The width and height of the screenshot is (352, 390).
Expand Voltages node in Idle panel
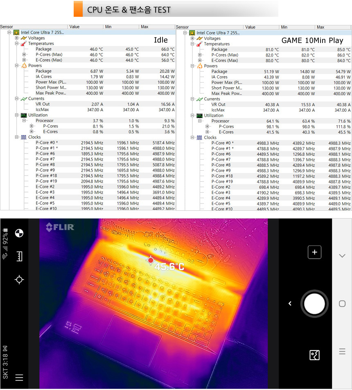click(x=17, y=38)
